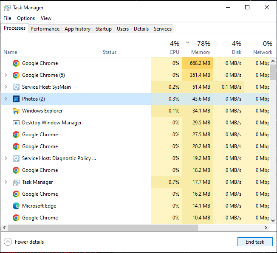Switch to the Details tab
Image resolution: width=277 pixels, height=253 pixels.
(x=141, y=29)
